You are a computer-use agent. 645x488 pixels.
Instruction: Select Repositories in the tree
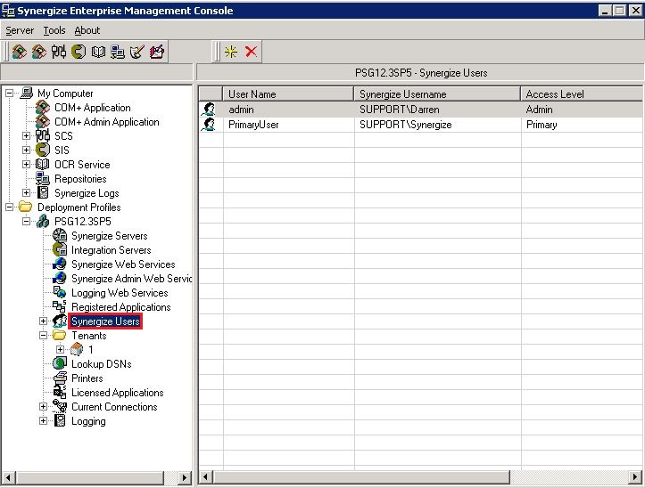point(80,179)
